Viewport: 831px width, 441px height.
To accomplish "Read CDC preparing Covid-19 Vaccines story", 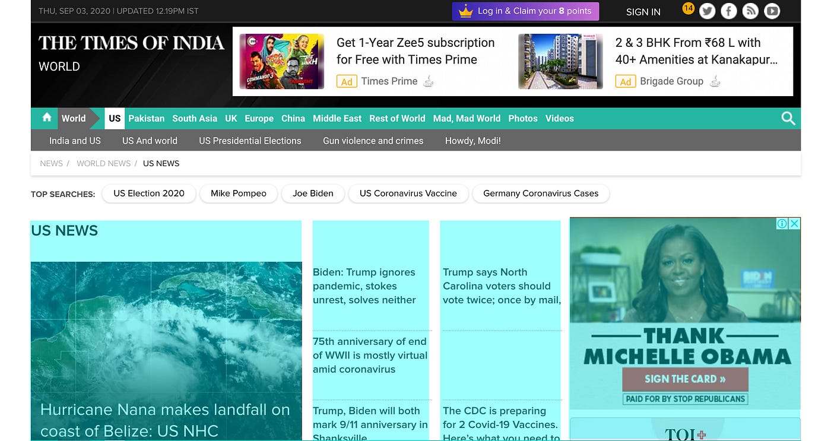I will click(x=501, y=424).
